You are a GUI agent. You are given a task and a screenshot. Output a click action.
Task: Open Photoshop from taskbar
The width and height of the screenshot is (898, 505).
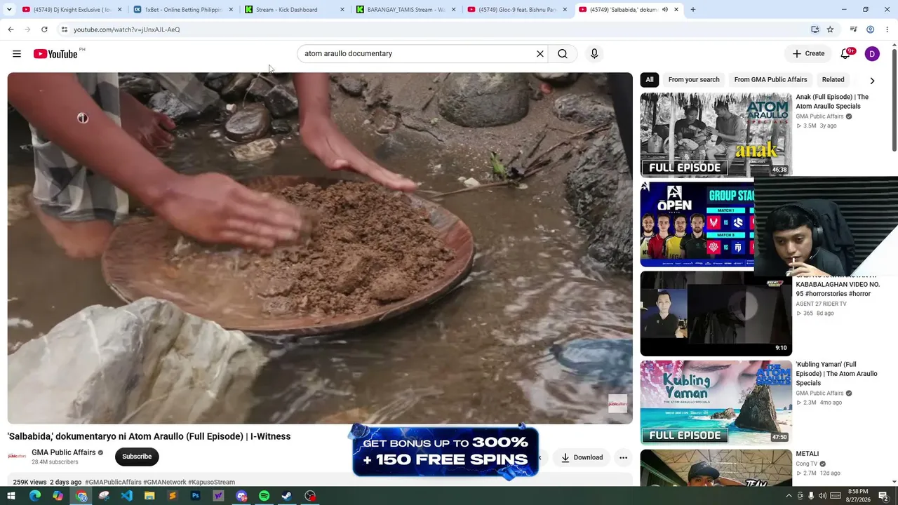(196, 496)
